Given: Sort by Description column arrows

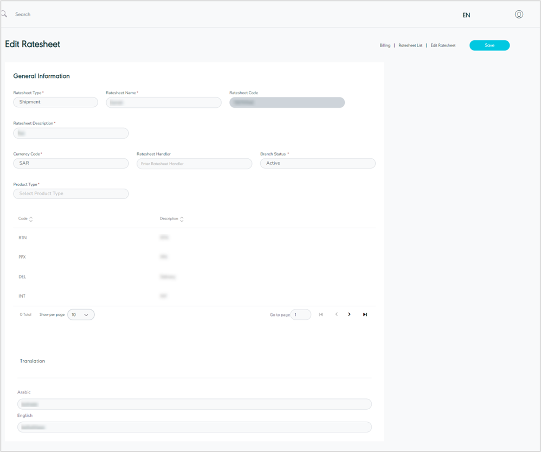Looking at the screenshot, I should tap(182, 219).
